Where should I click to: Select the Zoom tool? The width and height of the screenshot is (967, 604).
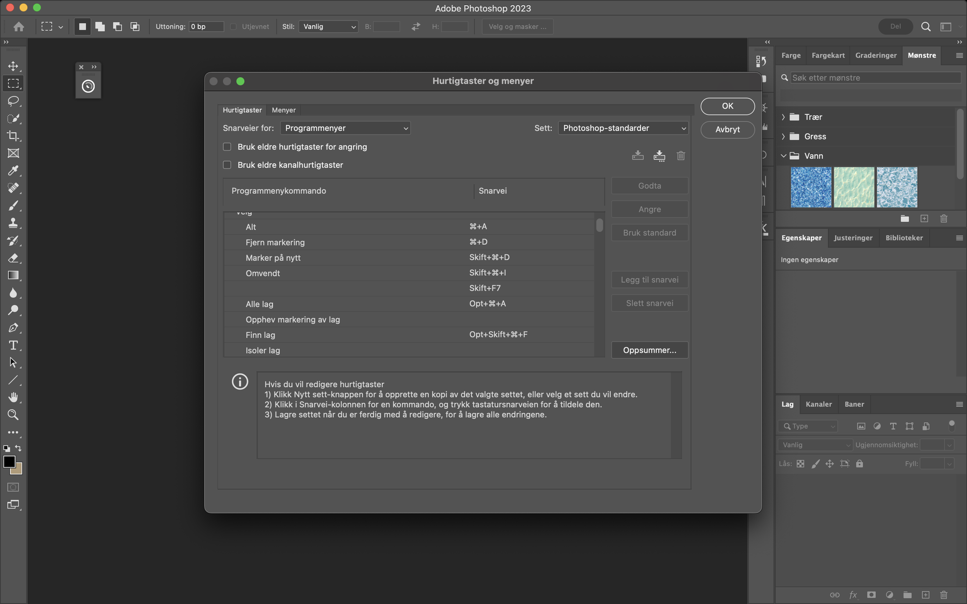[x=13, y=415]
